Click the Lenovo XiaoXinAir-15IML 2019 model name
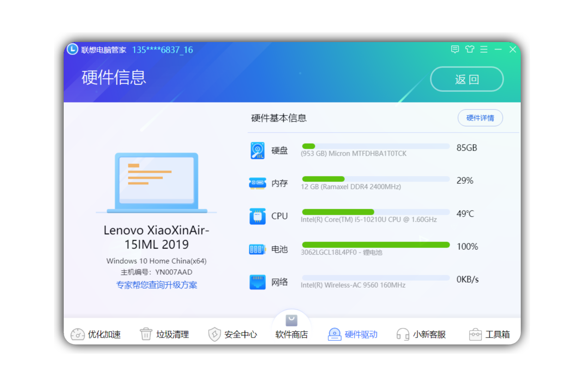The width and height of the screenshot is (584, 386). (157, 237)
